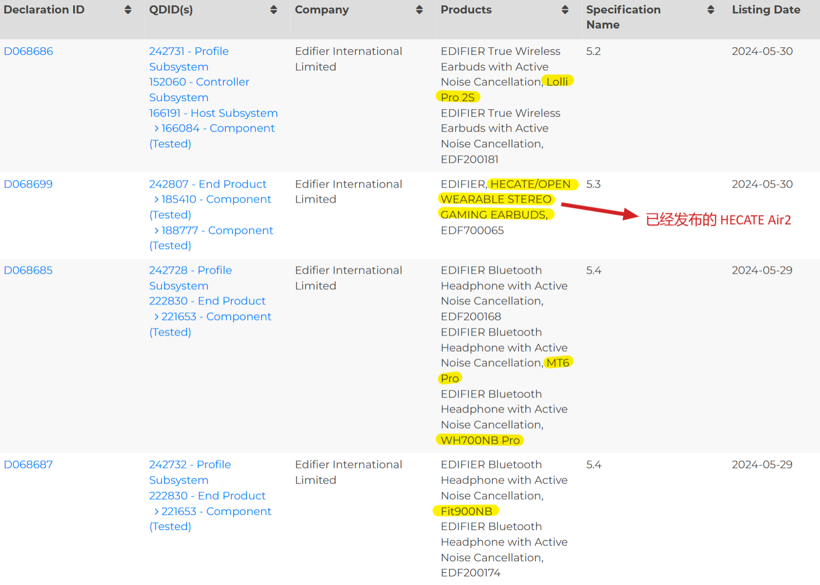Image resolution: width=820 pixels, height=585 pixels.
Task: Open 242731 Profile Subsystem link
Action: coord(188,52)
